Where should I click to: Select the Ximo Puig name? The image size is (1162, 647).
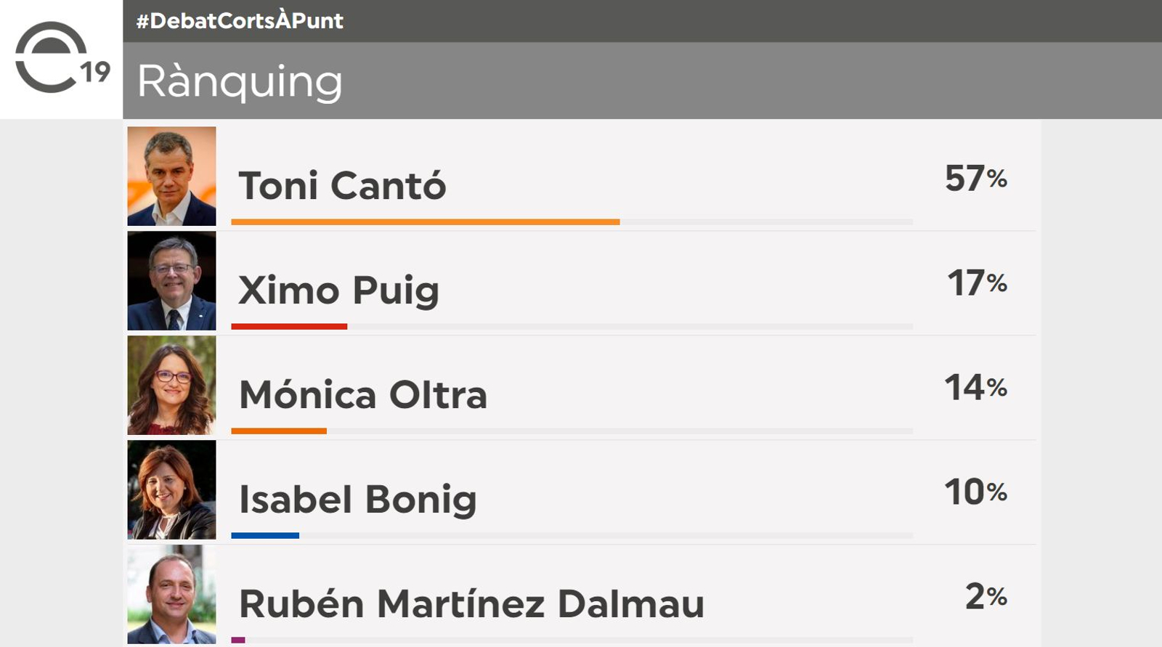(x=338, y=290)
